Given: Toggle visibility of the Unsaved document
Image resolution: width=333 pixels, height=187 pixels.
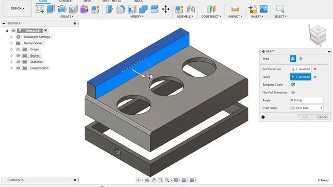Looking at the screenshot, I should [x=14, y=31].
